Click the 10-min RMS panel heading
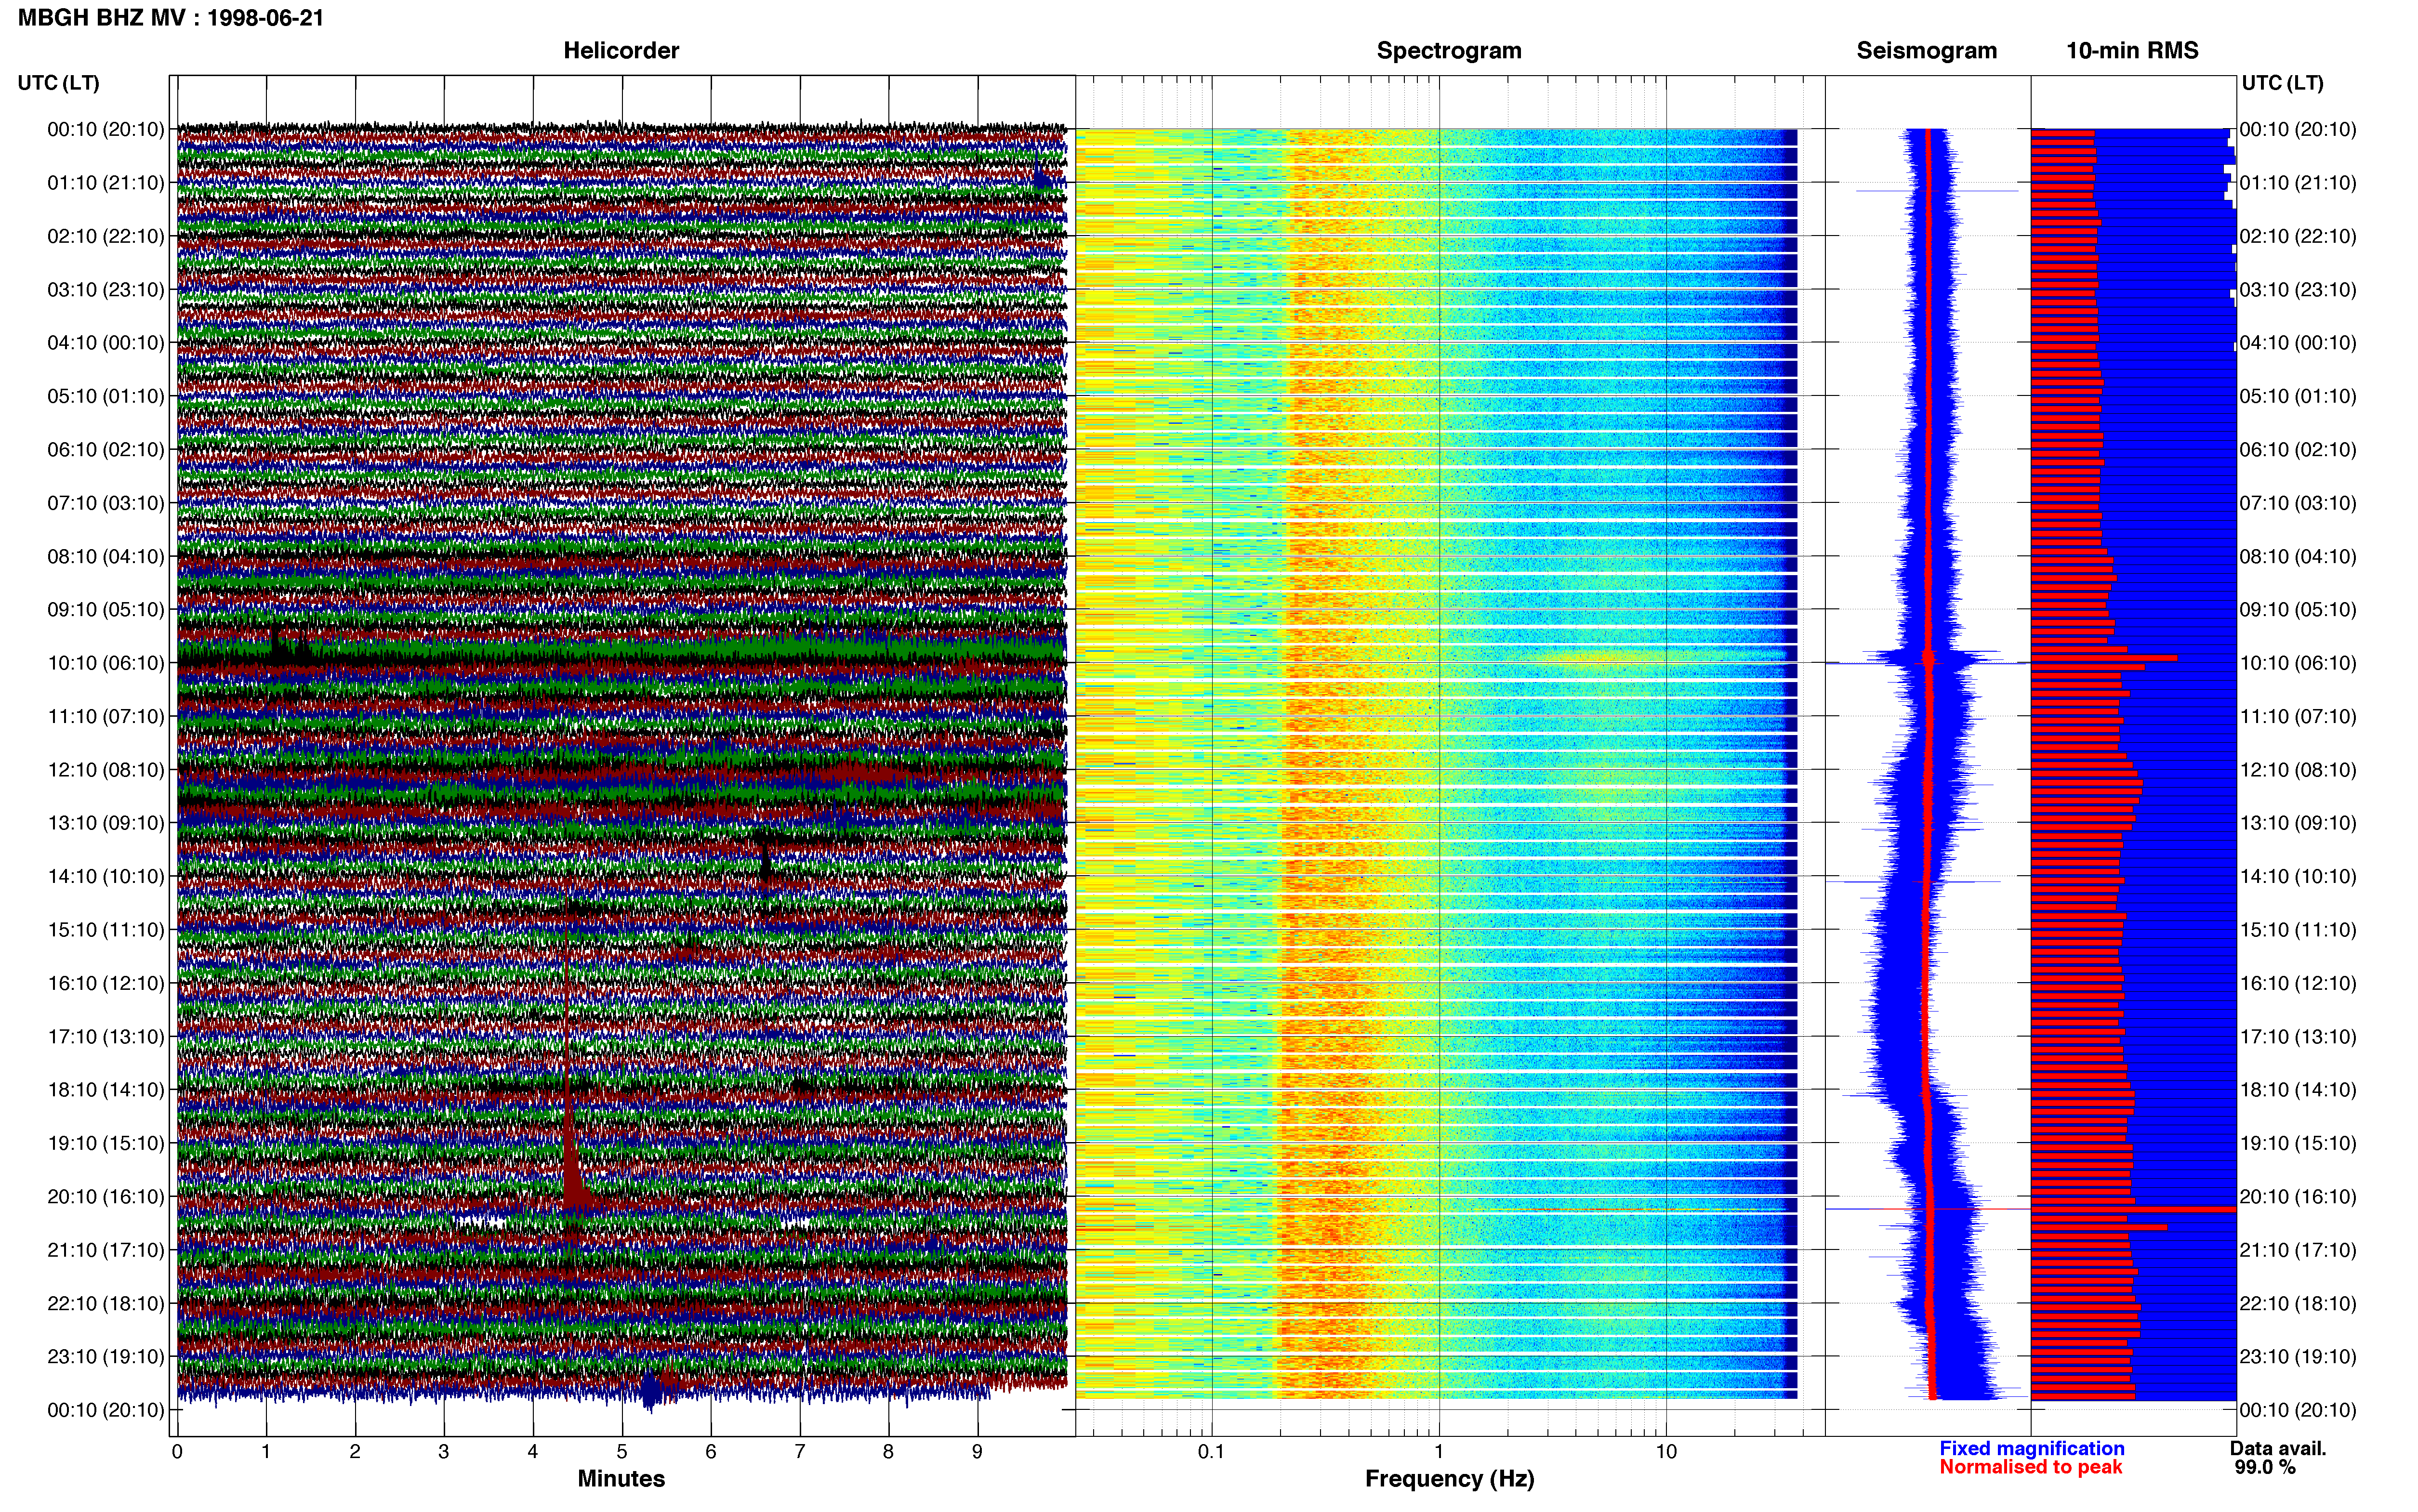Screen dimensions: 2418x1512 tap(2132, 50)
